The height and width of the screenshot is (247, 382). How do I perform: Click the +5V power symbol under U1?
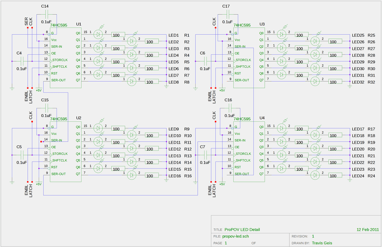pos(39,90)
